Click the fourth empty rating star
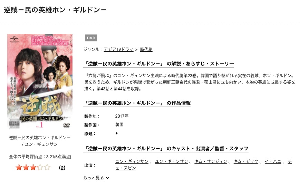 (x=40, y=168)
